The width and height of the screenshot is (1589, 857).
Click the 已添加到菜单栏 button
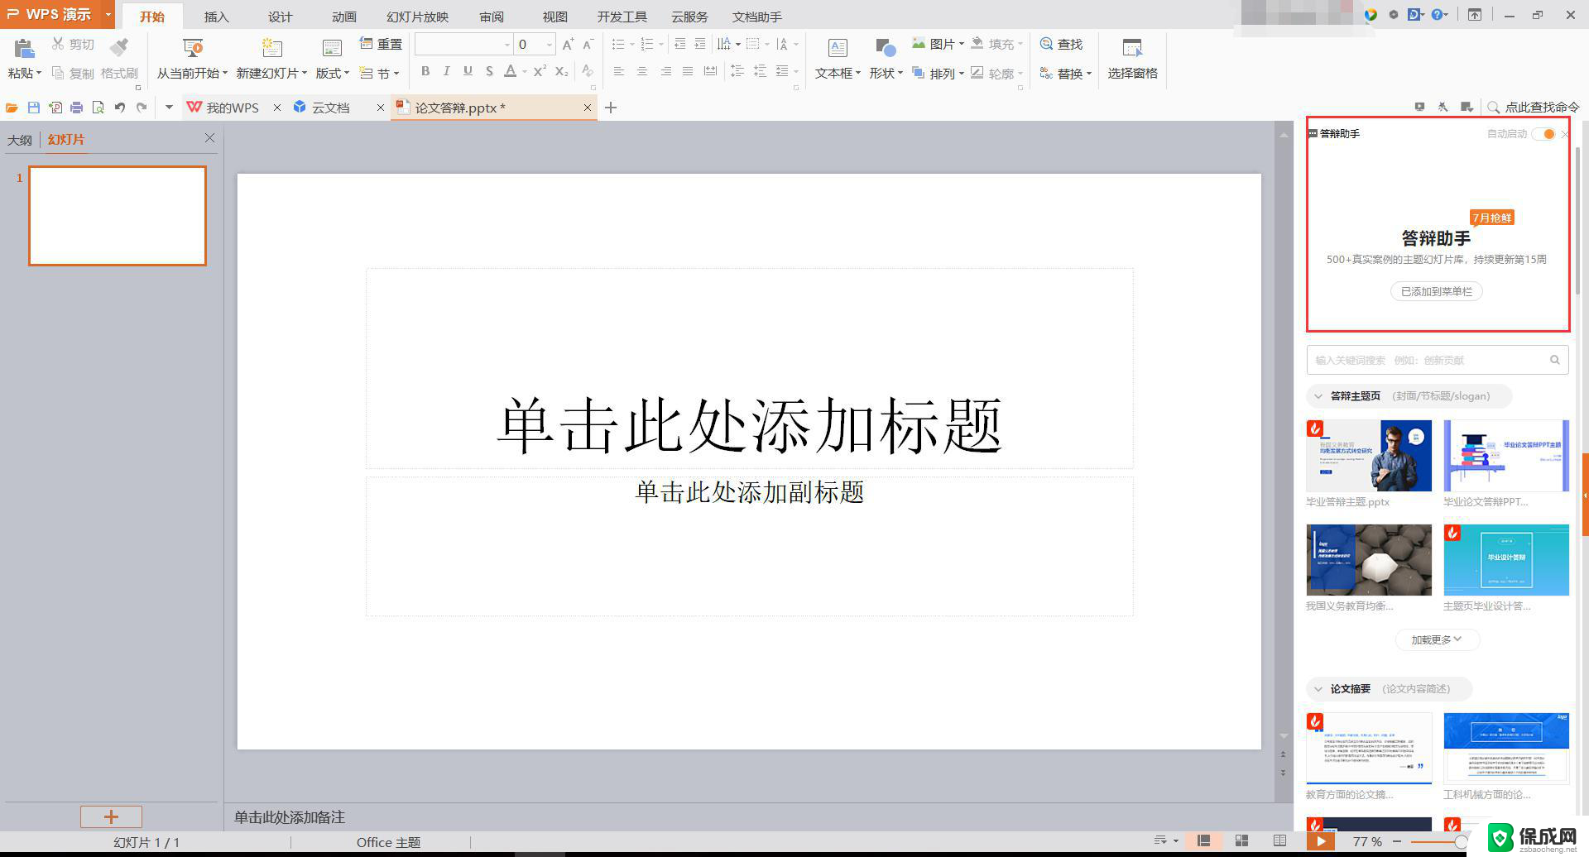(x=1436, y=291)
